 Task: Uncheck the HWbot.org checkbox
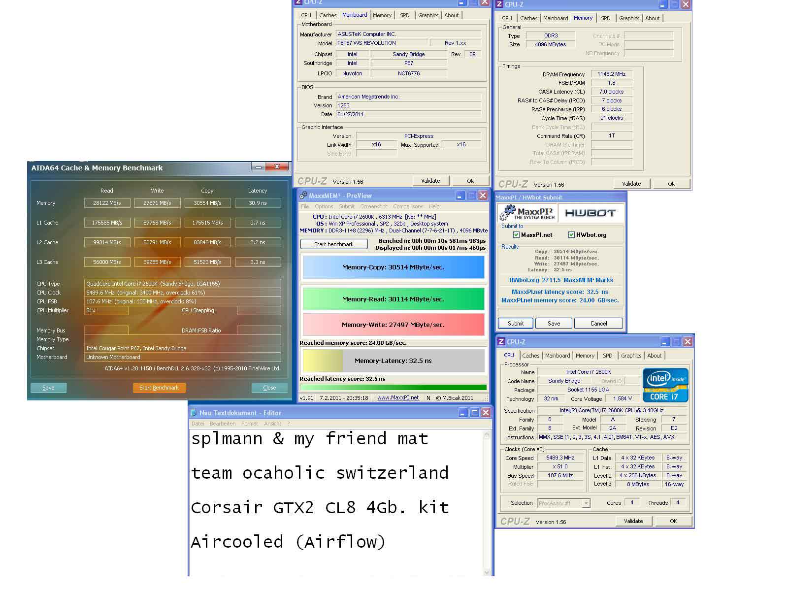click(571, 235)
